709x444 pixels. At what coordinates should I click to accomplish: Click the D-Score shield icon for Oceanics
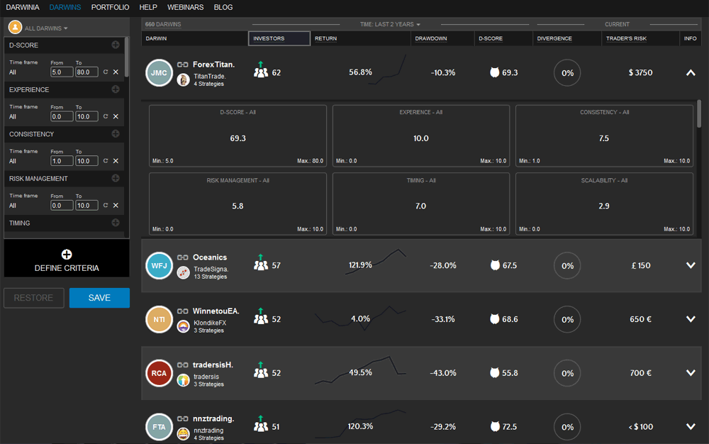tap(495, 265)
